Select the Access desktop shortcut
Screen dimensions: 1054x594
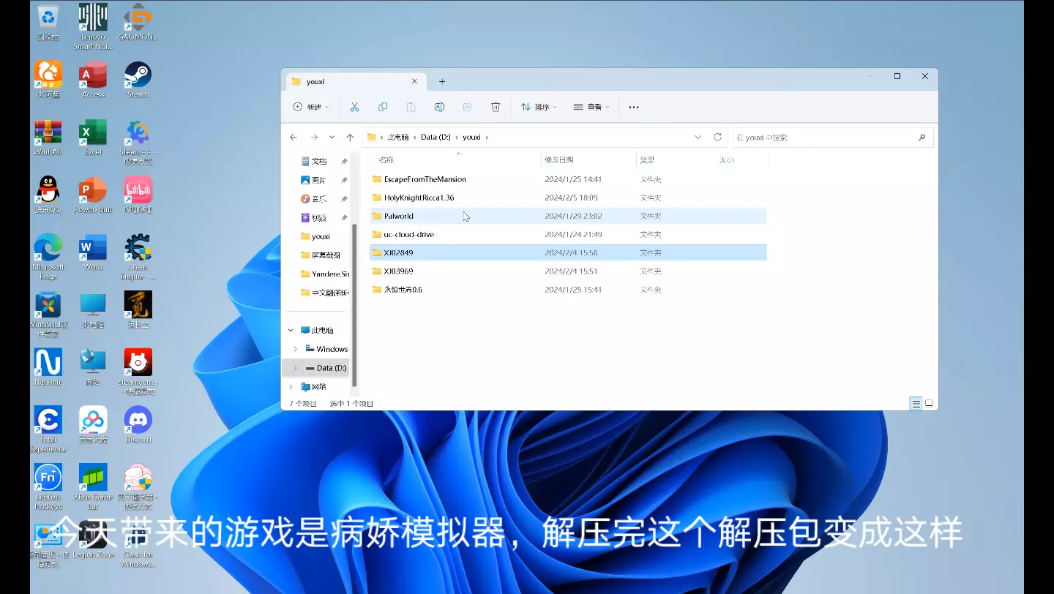tap(93, 80)
